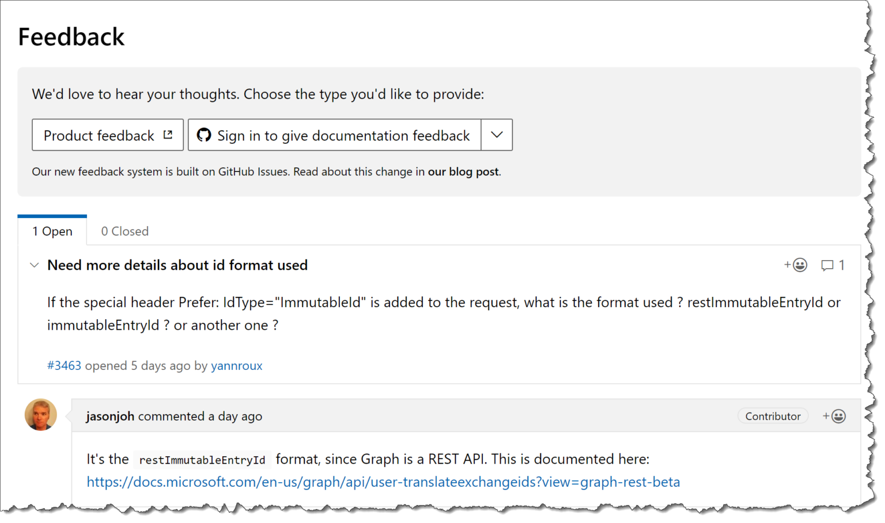Expand the chevron next to the issue title
The width and height of the screenshot is (885, 523).
pos(35,265)
